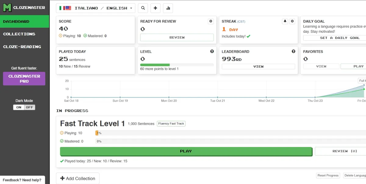Open Ready for Review gear settings
The height and width of the screenshot is (184, 366).
coord(210,21)
